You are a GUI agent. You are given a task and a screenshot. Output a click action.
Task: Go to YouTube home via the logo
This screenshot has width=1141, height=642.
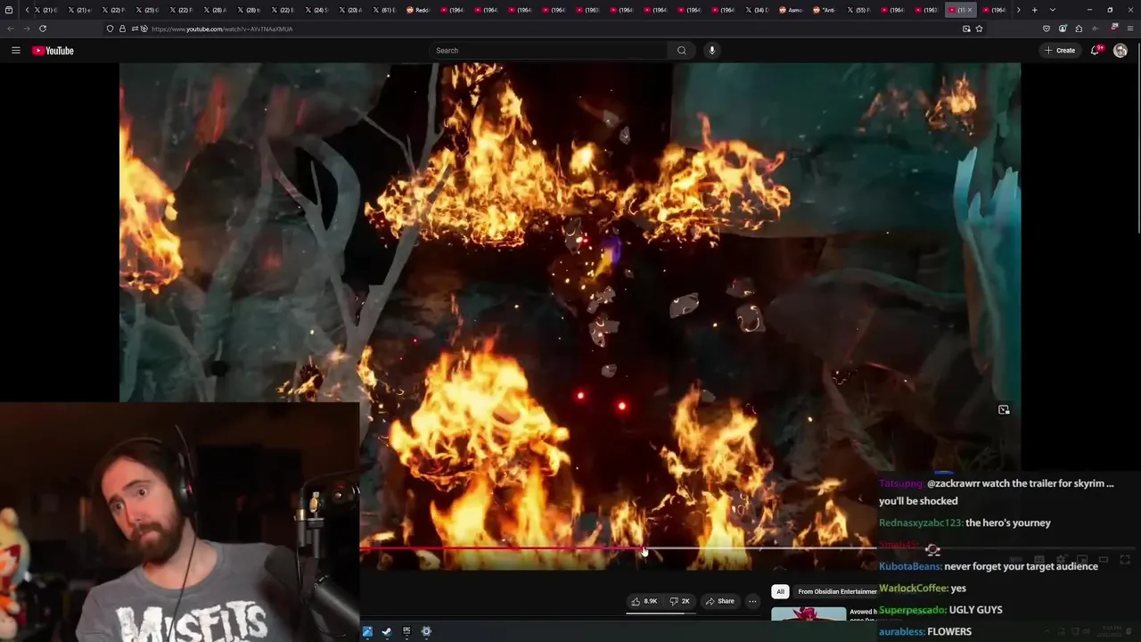click(x=53, y=51)
